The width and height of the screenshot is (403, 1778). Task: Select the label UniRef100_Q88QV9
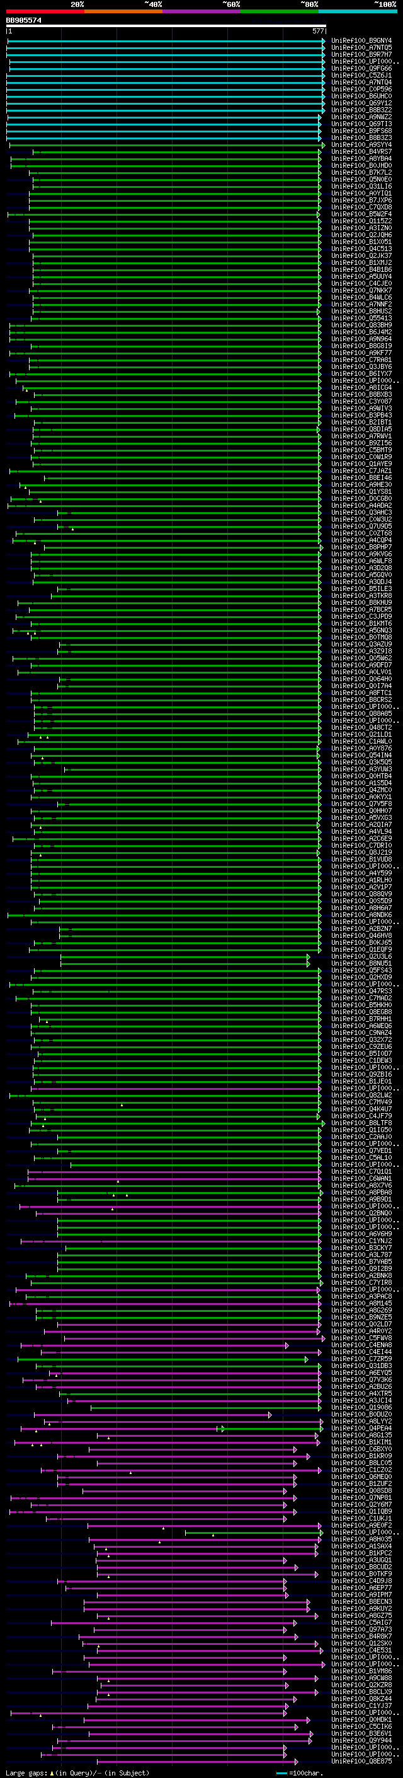coord(361,894)
